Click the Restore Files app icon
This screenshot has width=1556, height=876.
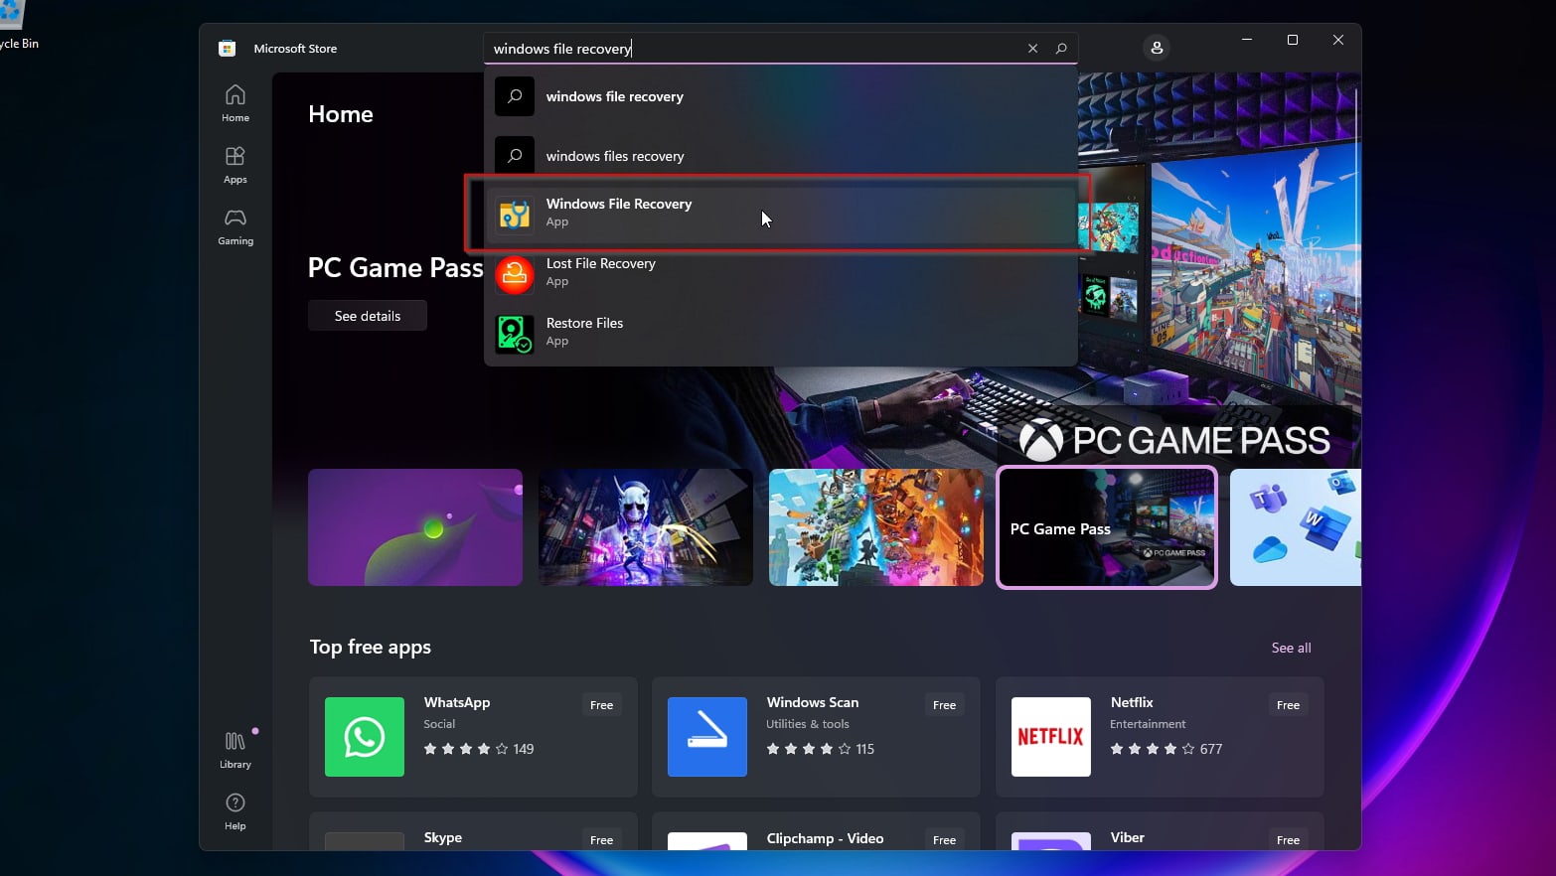pyautogui.click(x=515, y=334)
